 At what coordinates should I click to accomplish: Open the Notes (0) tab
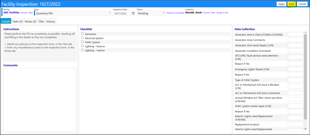click(x=31, y=22)
